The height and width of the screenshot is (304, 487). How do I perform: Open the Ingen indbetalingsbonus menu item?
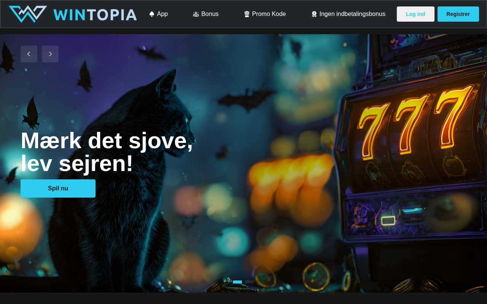[x=349, y=14]
